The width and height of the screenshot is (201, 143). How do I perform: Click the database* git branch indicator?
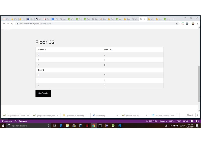7,121
